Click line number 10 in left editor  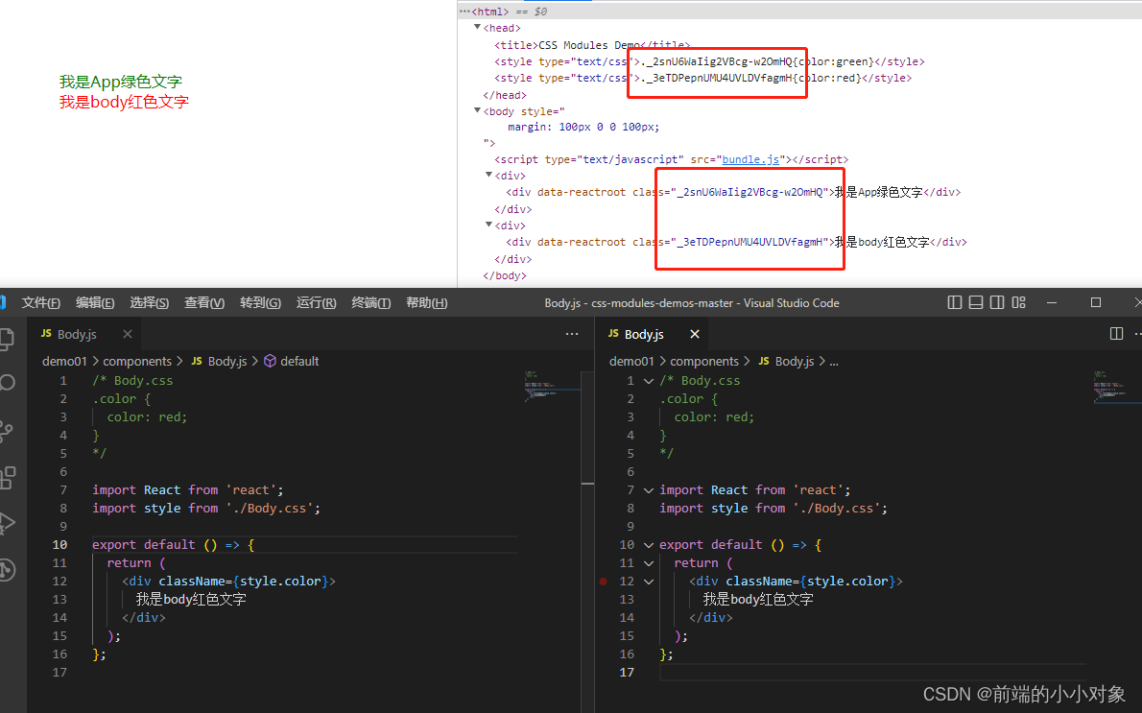pos(59,545)
